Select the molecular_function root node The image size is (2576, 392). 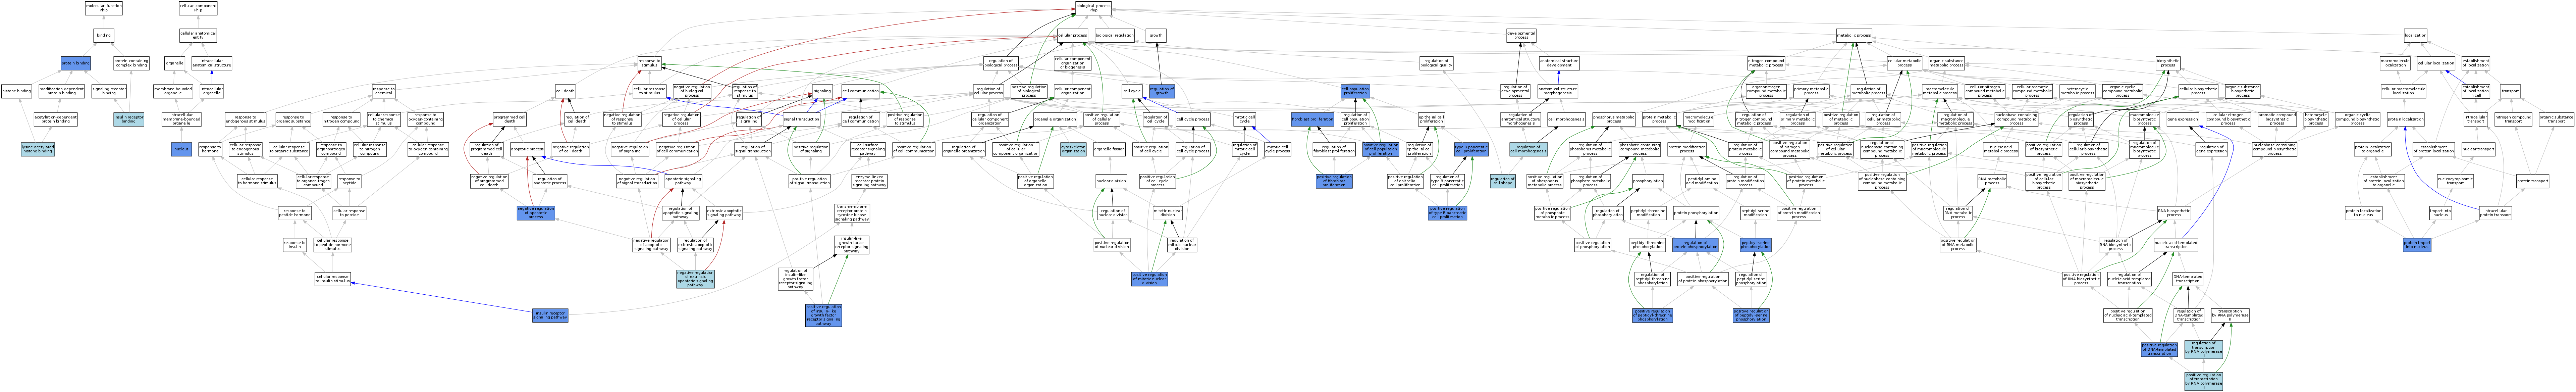pyautogui.click(x=104, y=8)
